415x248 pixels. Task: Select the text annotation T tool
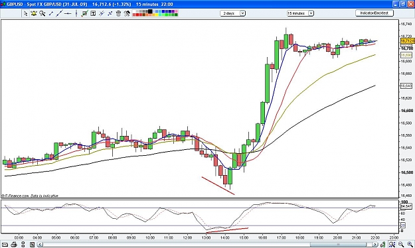[x=93, y=13]
